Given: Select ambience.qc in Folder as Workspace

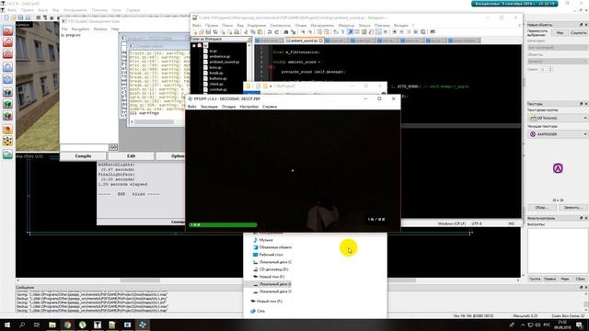Looking at the screenshot, I should coord(219,56).
